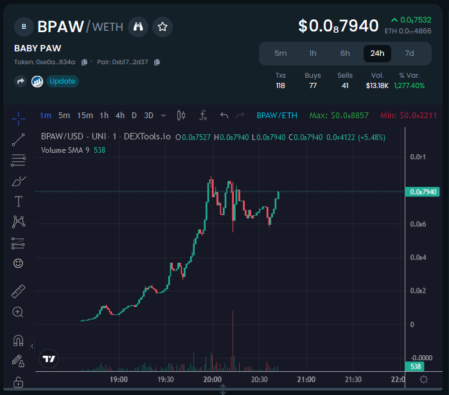The width and height of the screenshot is (449, 395).
Task: Open the candlestick chart type selector
Action: [181, 116]
